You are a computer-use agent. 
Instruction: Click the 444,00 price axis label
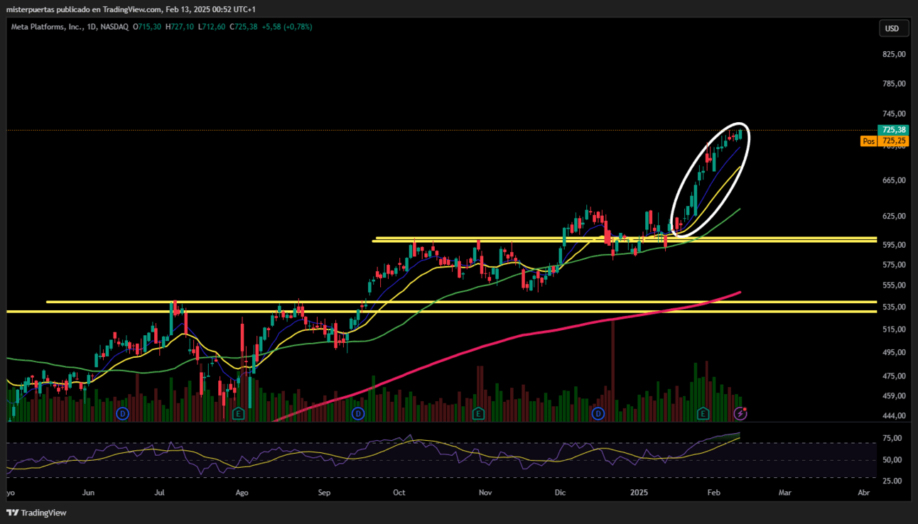894,416
